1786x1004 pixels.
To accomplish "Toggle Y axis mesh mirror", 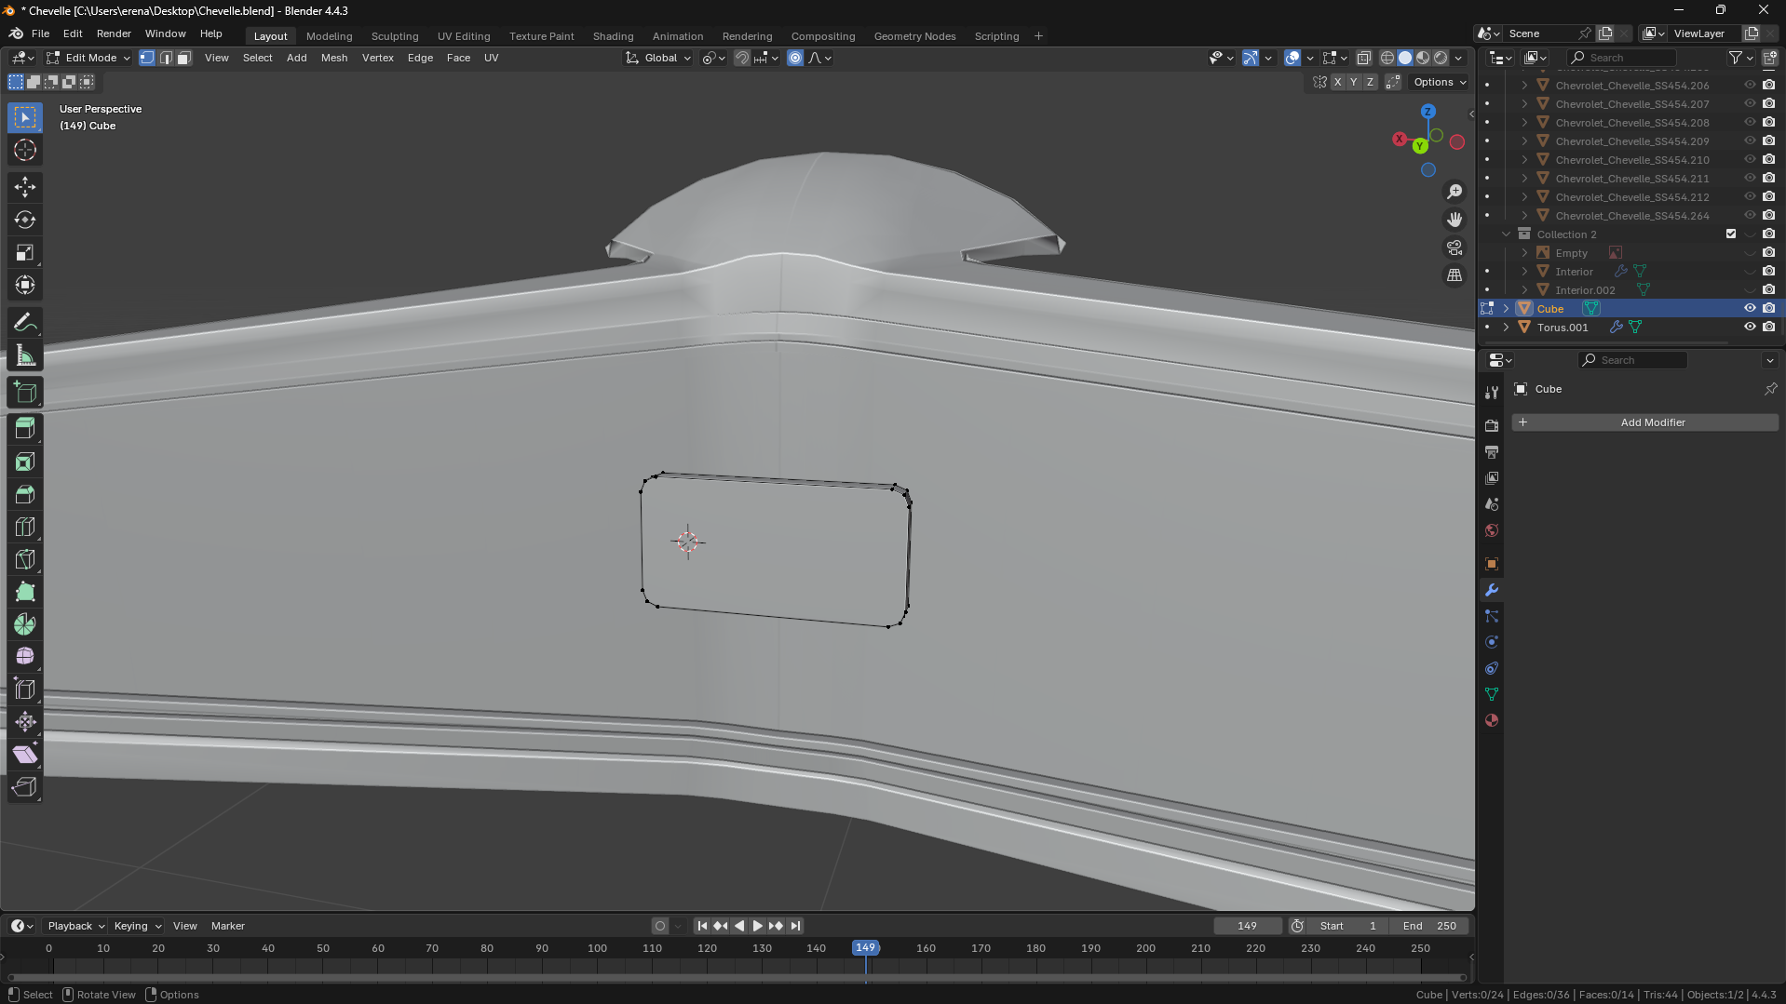I will click(x=1354, y=82).
